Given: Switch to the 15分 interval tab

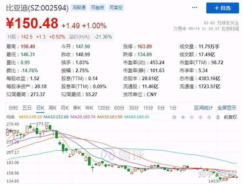Looking at the screenshot, I should [x=148, y=108].
